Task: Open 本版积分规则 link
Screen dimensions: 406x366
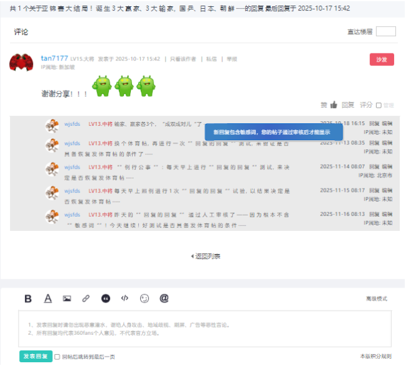Action: 375,357
